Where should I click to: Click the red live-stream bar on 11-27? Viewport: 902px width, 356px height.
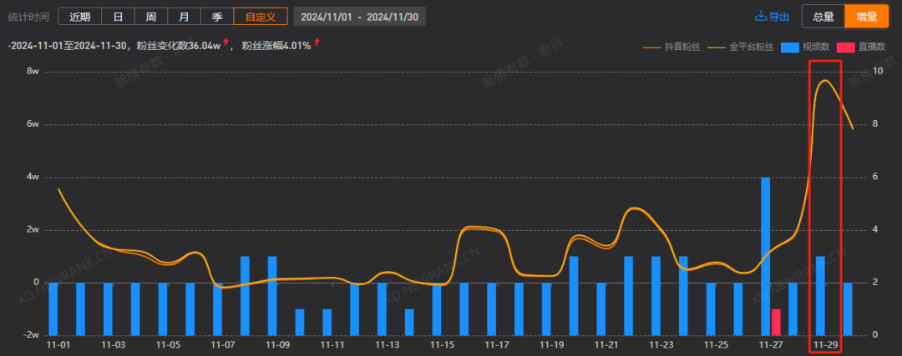[776, 322]
